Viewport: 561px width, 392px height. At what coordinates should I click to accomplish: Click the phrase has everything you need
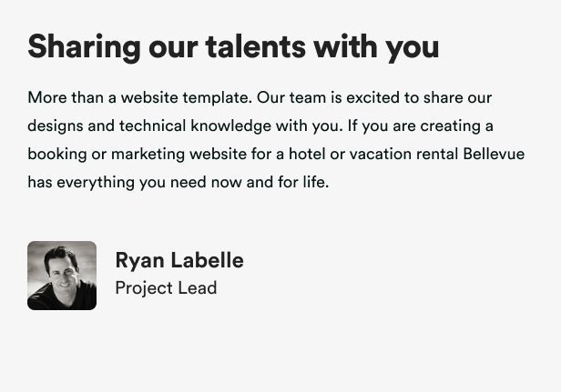[x=117, y=182]
